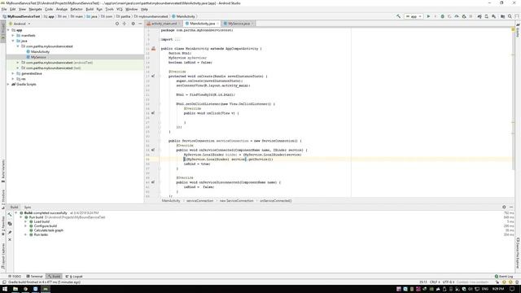Click the pin icon in Build panel sidebar
This screenshot has height=293, width=521.
click(x=10, y=232)
